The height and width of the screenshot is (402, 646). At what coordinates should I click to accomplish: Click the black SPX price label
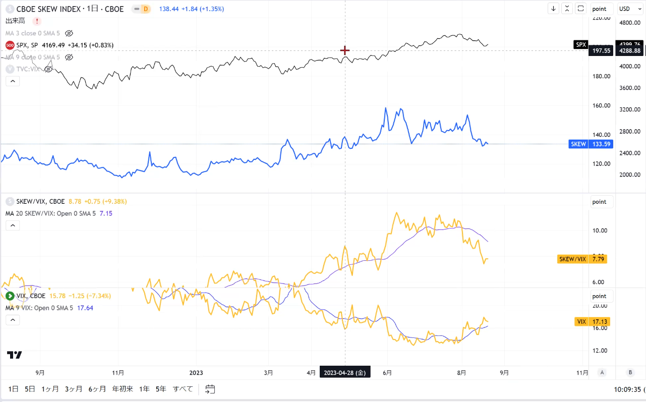tap(581, 44)
